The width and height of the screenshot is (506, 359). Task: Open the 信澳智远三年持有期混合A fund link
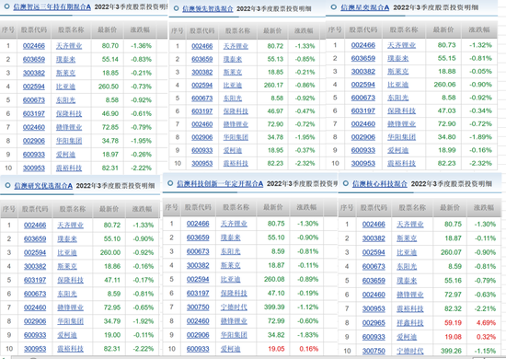click(52, 6)
